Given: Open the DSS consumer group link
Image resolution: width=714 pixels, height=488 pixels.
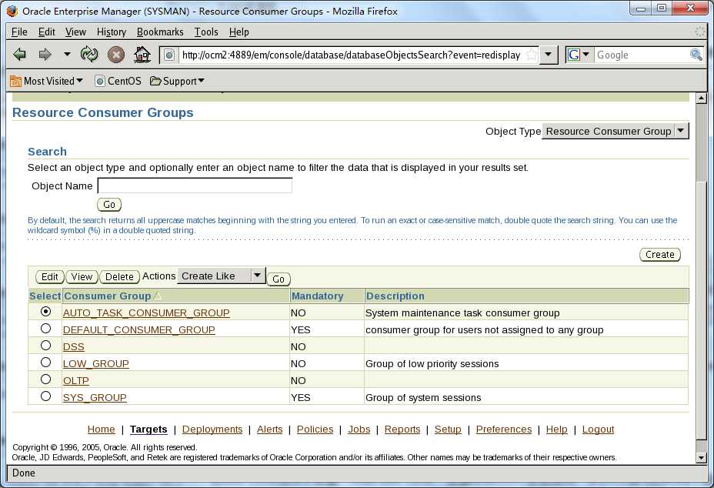Looking at the screenshot, I should (x=74, y=346).
